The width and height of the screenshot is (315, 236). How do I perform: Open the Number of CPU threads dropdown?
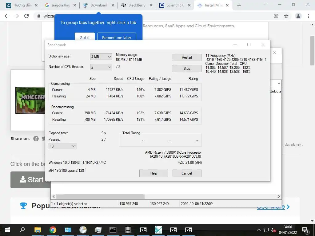pos(101,67)
